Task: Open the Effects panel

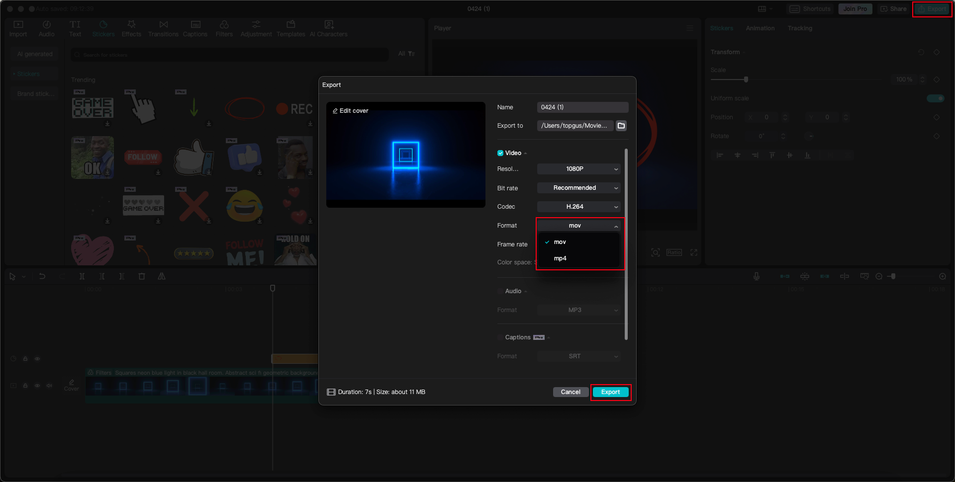Action: [131, 29]
